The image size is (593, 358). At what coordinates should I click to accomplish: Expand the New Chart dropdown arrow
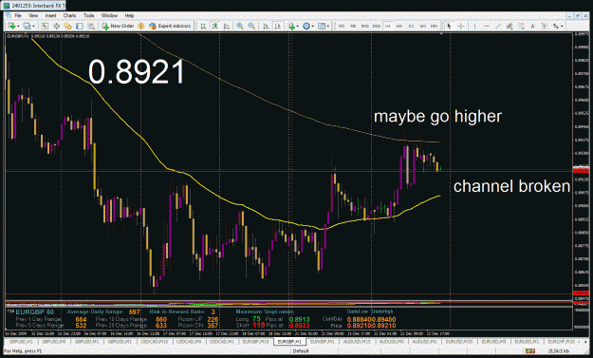tap(18, 26)
